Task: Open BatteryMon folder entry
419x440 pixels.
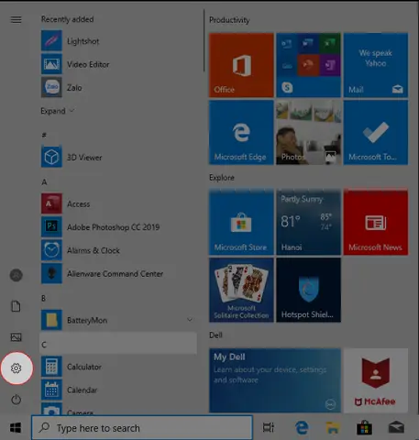Action: pos(118,320)
